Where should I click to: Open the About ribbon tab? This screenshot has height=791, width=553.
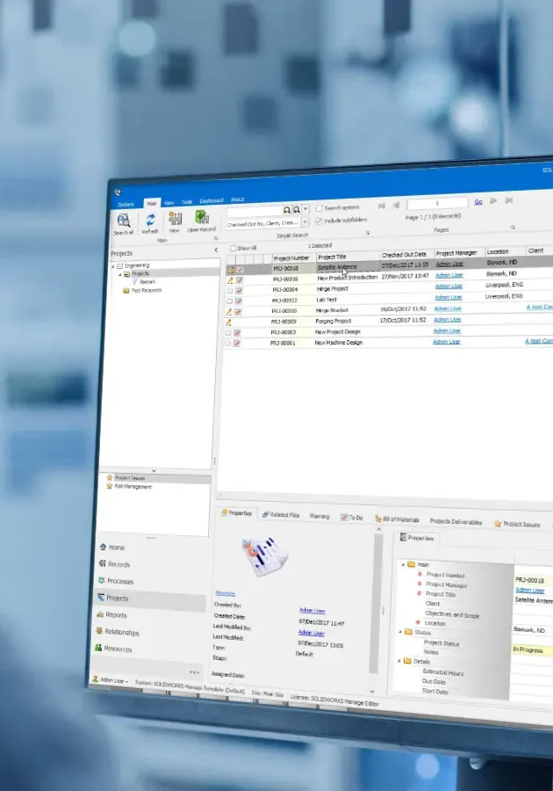point(237,200)
